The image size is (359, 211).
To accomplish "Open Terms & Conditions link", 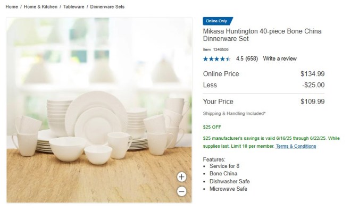I will pyautogui.click(x=296, y=146).
